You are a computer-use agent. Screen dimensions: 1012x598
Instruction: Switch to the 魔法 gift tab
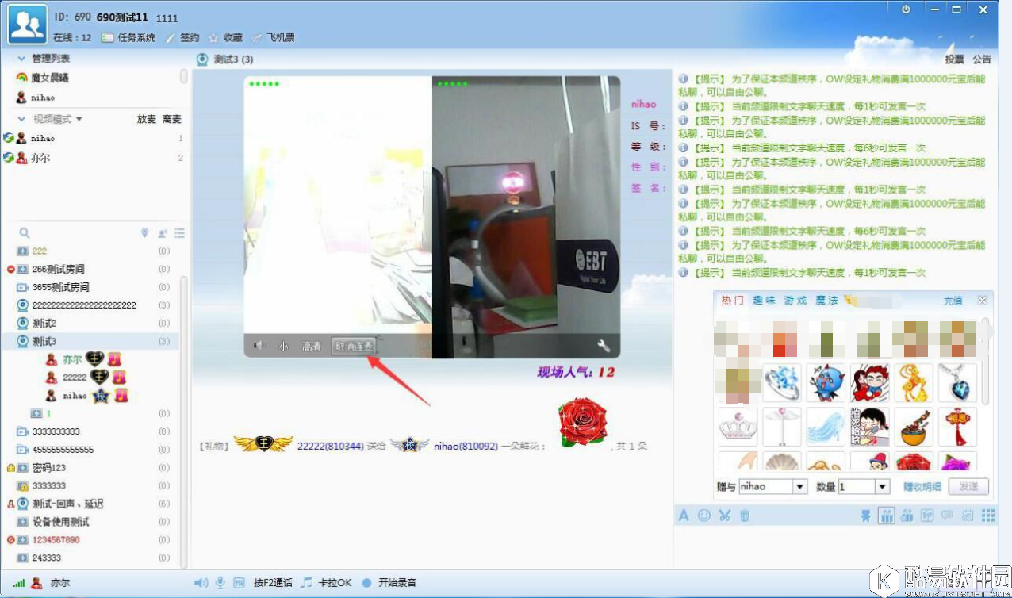[x=827, y=301]
